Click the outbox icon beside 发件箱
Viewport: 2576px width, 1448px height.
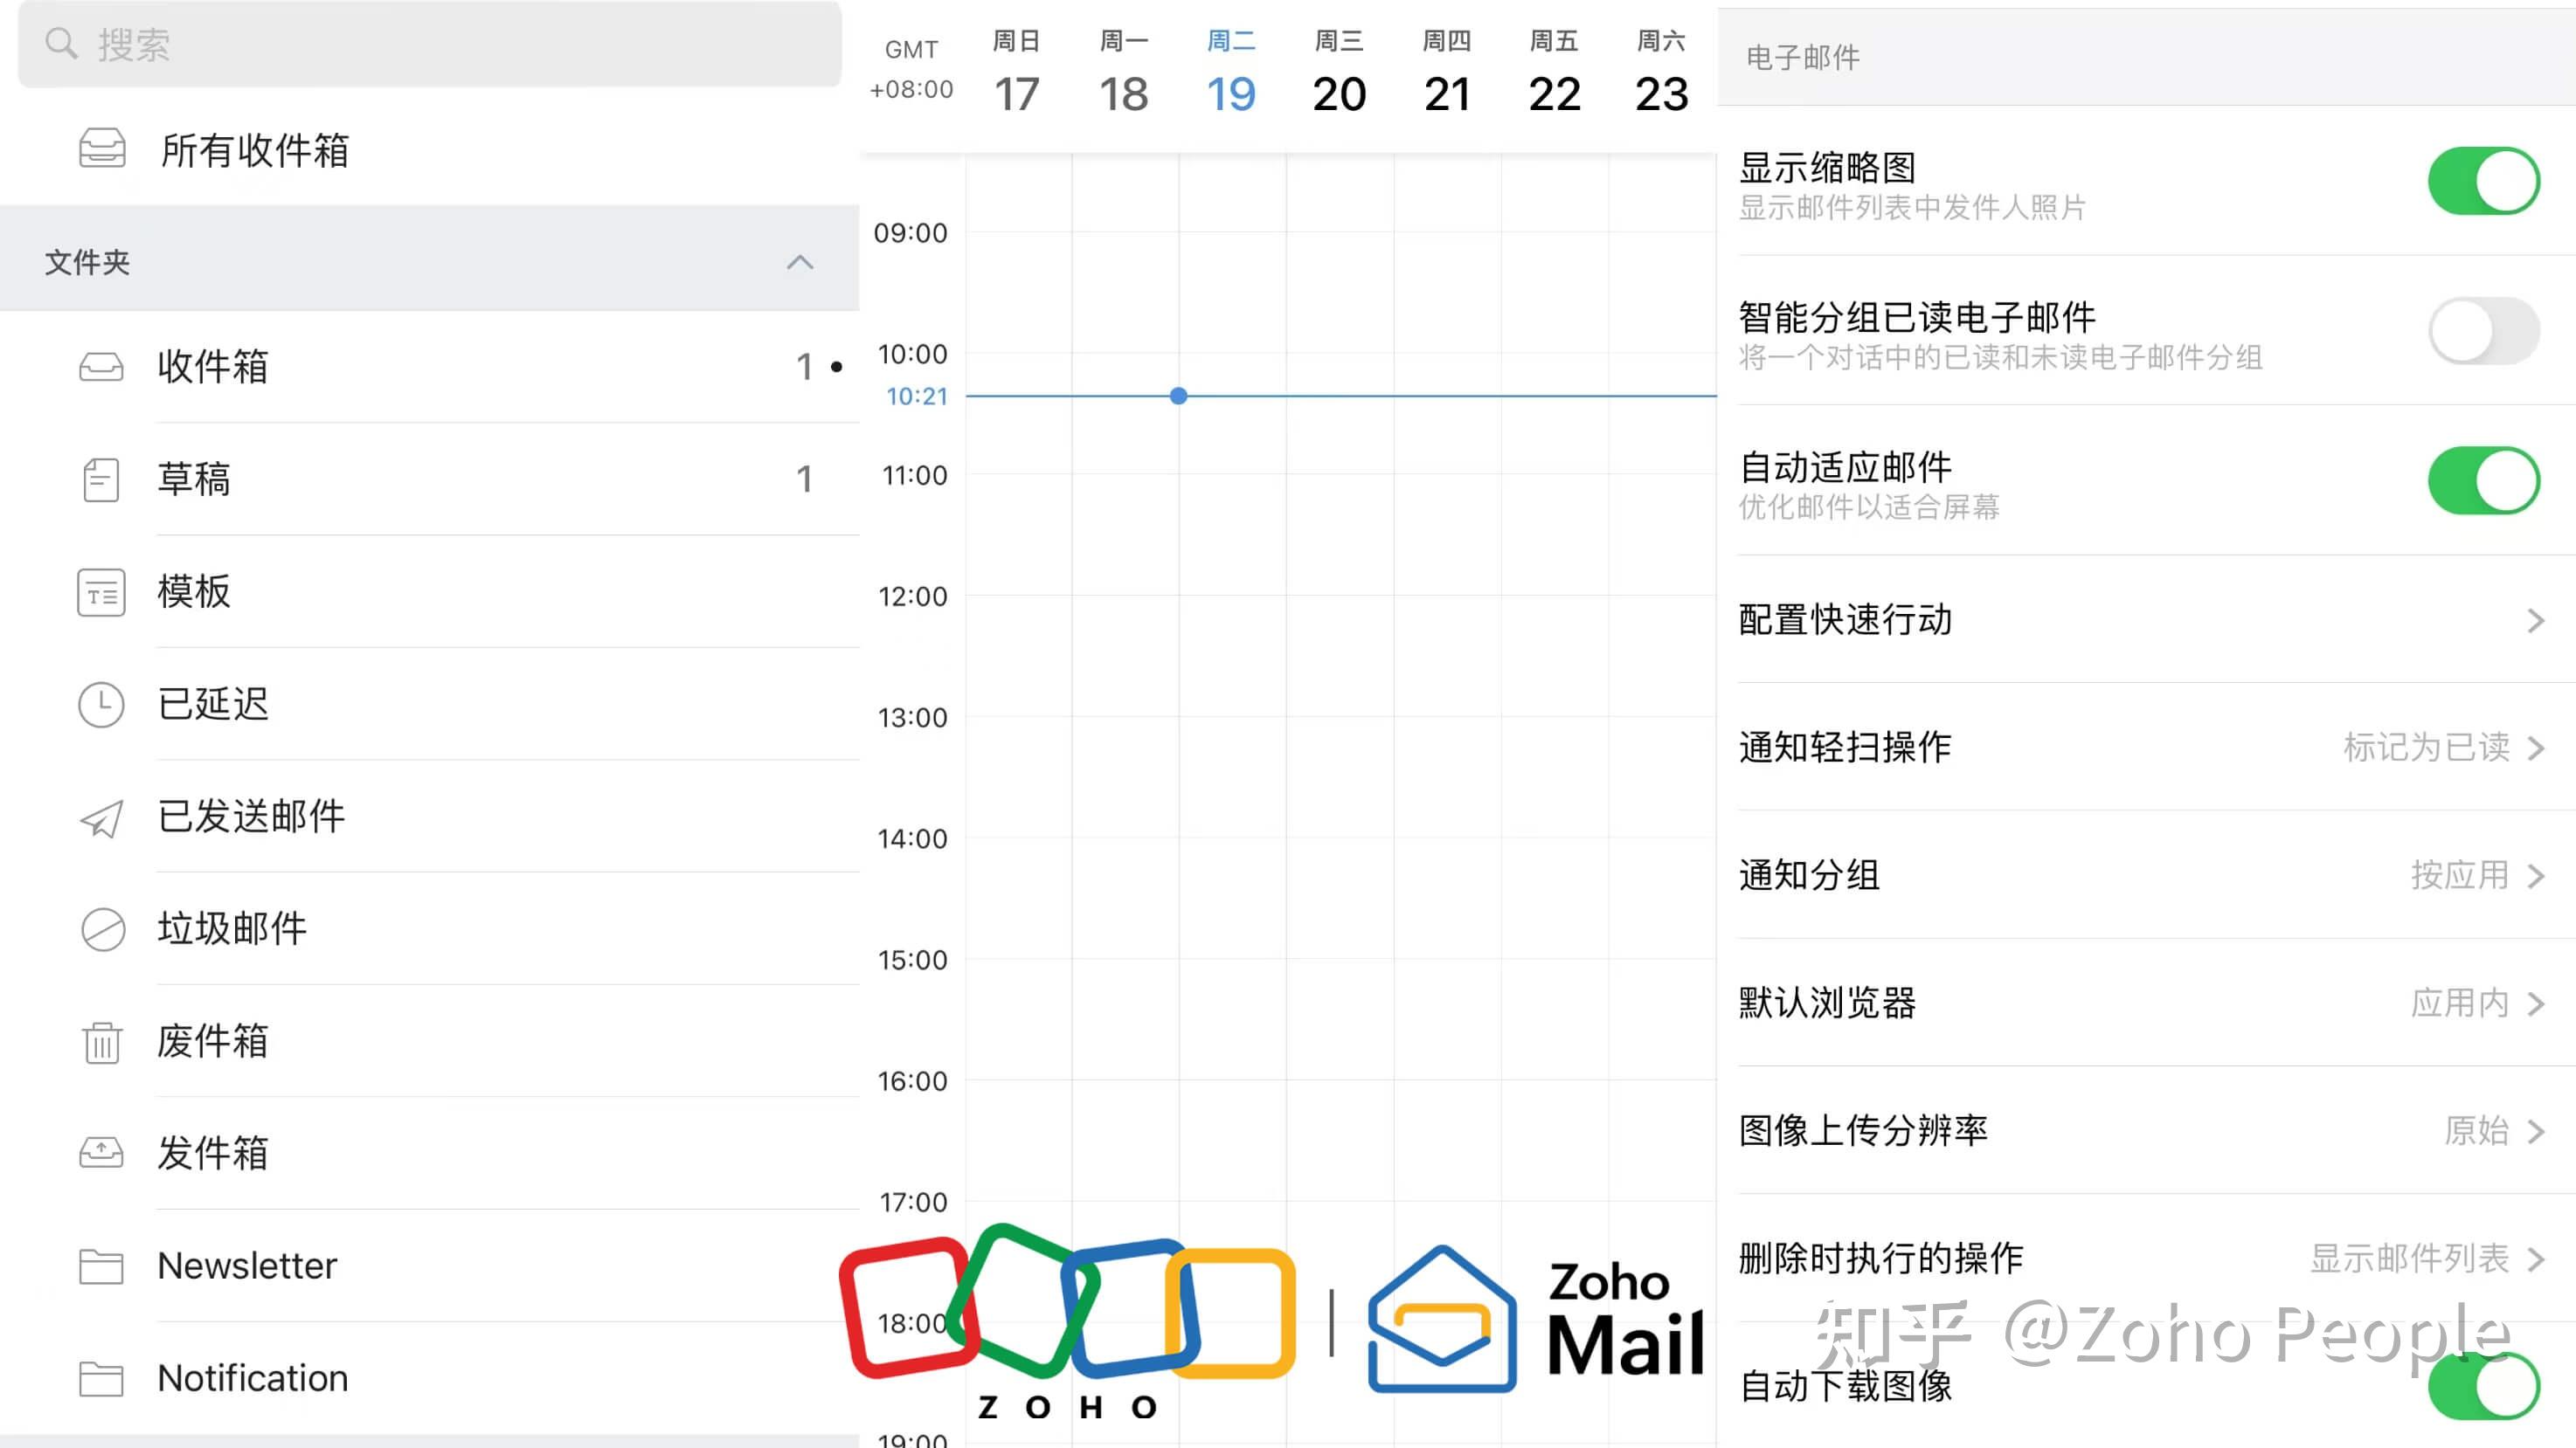[x=101, y=1153]
